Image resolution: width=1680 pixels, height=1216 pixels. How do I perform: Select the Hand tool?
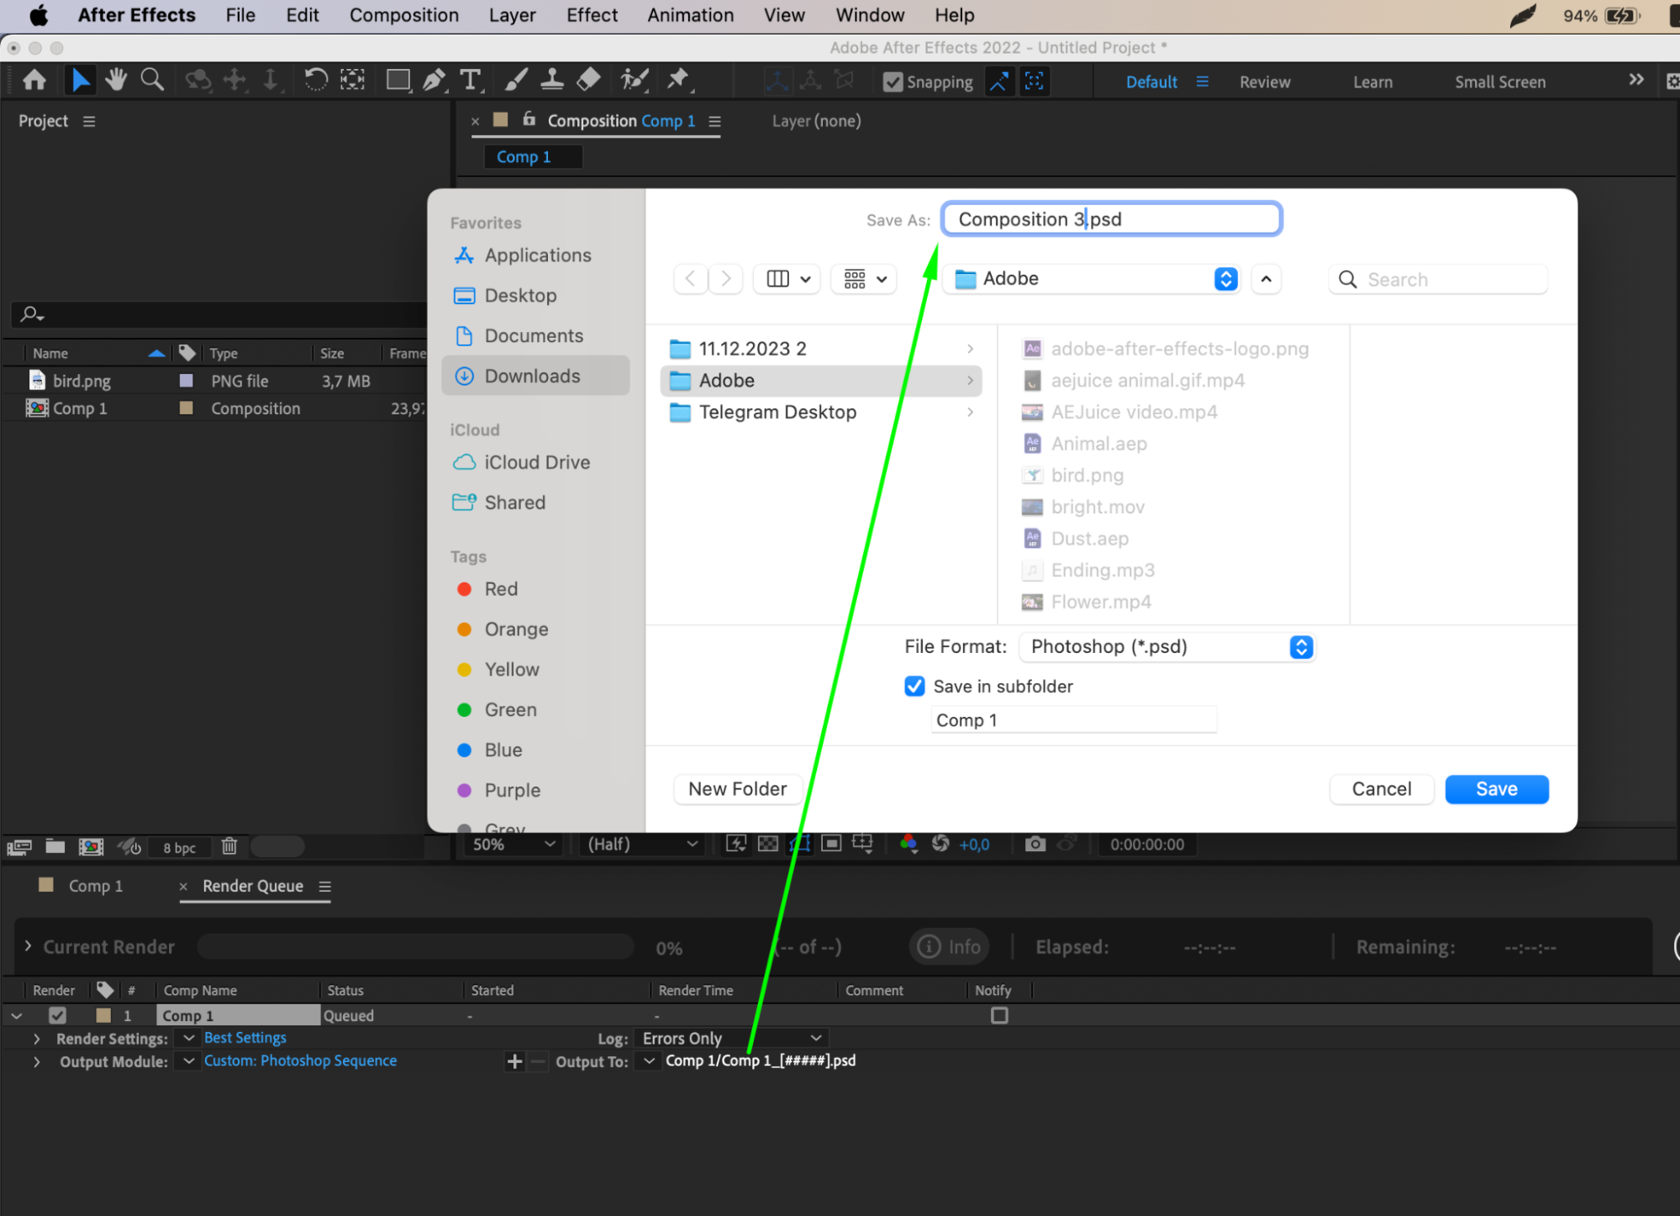(116, 81)
